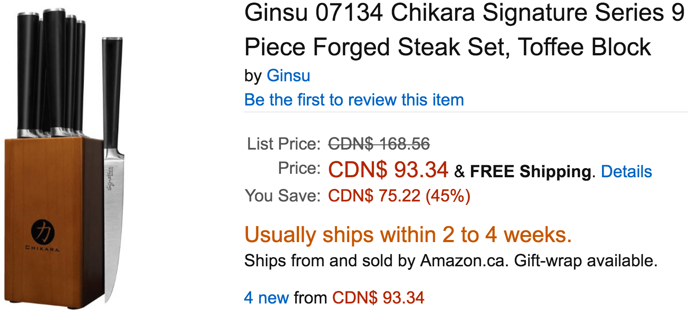Click the Chikara kanji logo on the block
Screen dimensions: 688x313
[43, 231]
